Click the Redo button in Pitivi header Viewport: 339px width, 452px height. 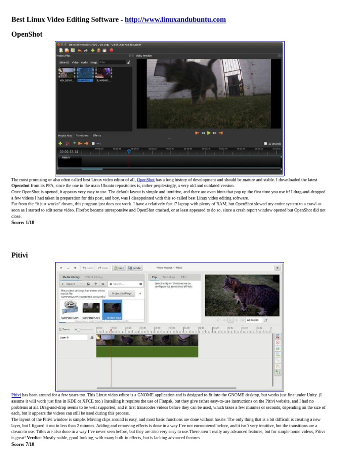click(103, 268)
